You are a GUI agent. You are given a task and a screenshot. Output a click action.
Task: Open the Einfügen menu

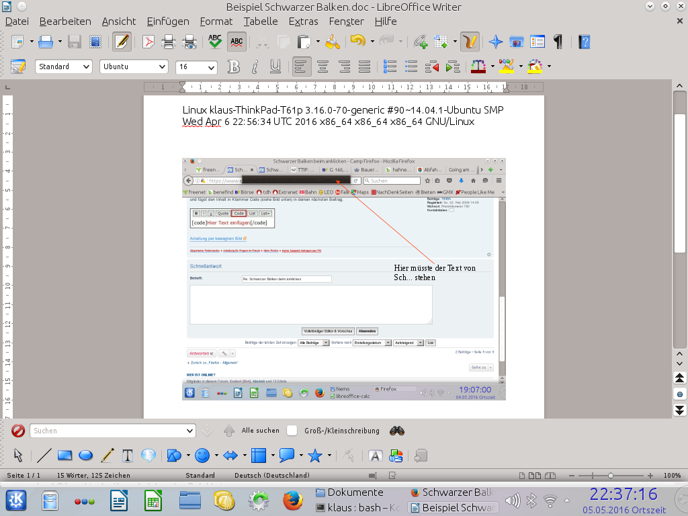tap(168, 21)
